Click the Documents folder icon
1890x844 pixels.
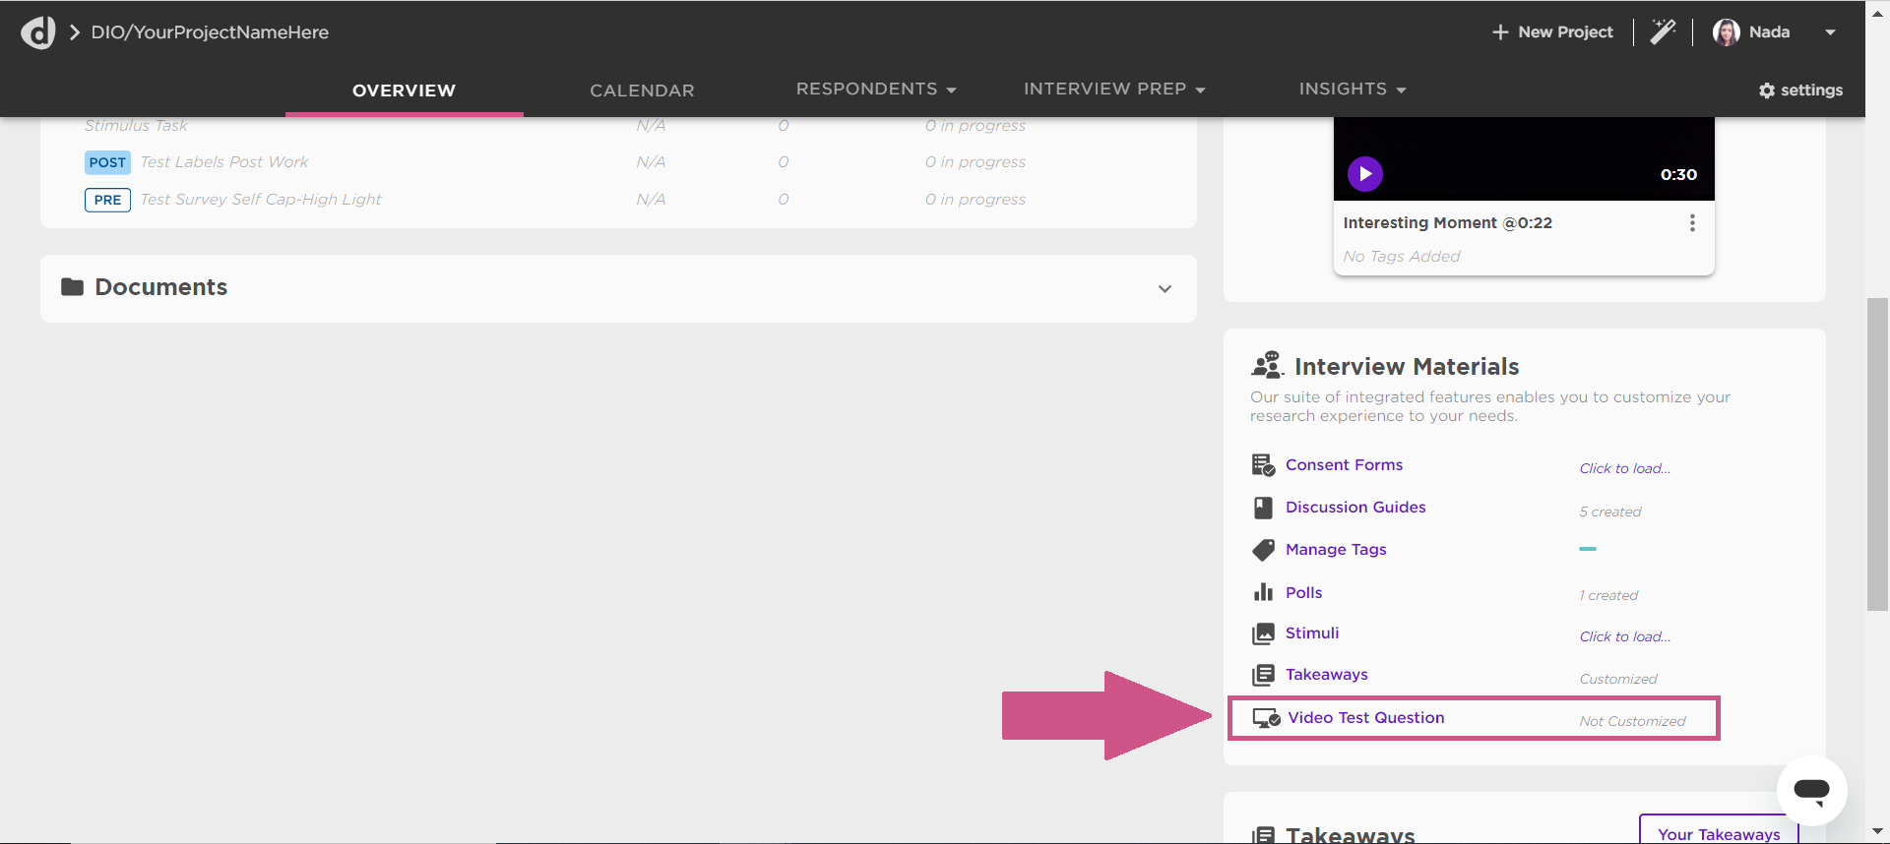[72, 287]
